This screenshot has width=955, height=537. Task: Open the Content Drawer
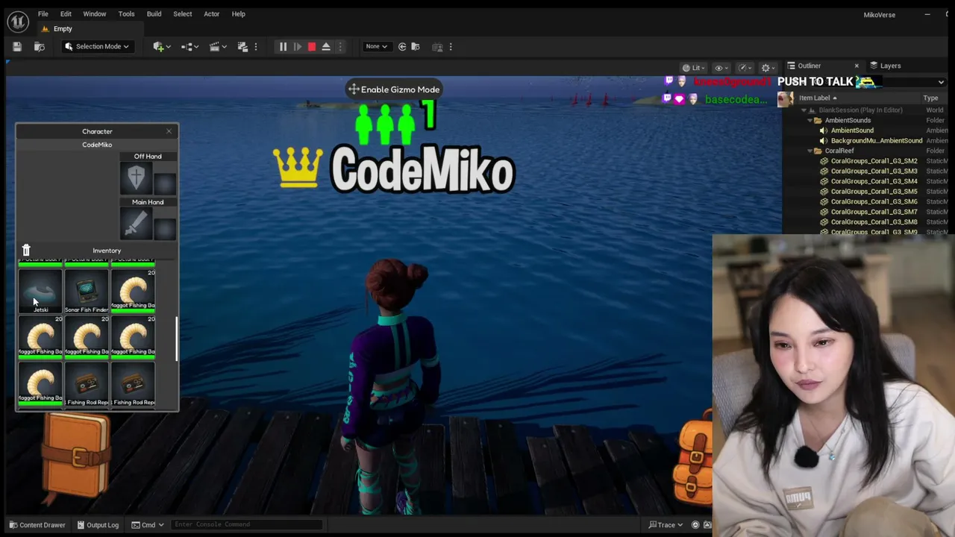tap(36, 525)
